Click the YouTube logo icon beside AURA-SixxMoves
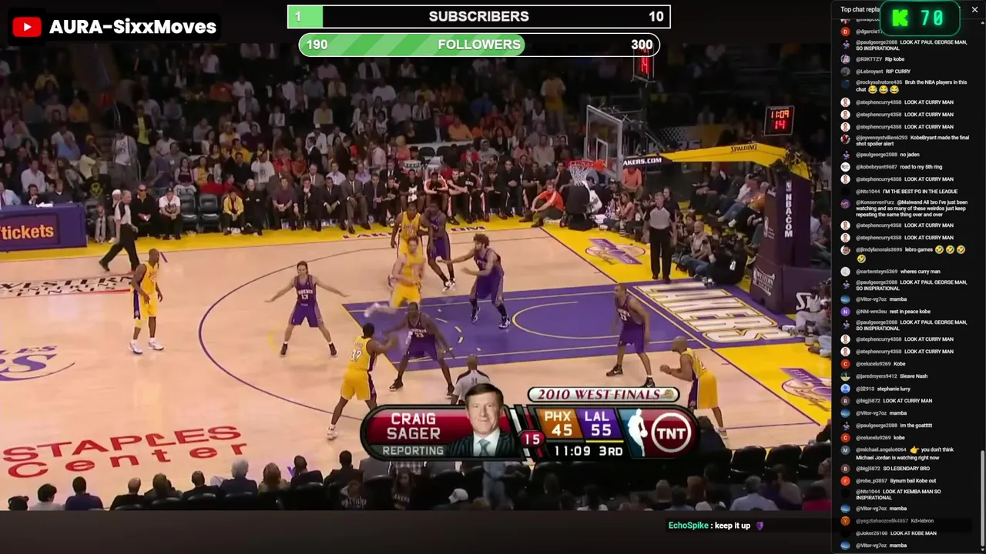Screen dimensions: 986x554 click(27, 28)
